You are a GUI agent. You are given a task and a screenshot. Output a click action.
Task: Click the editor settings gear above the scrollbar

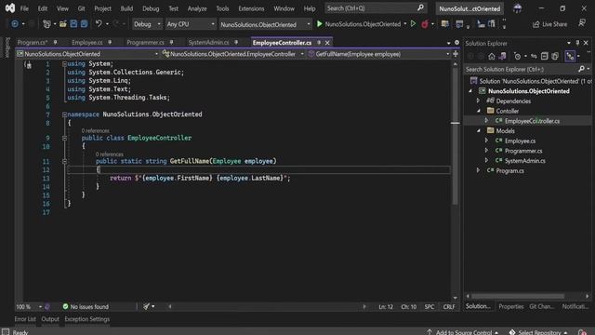[456, 43]
